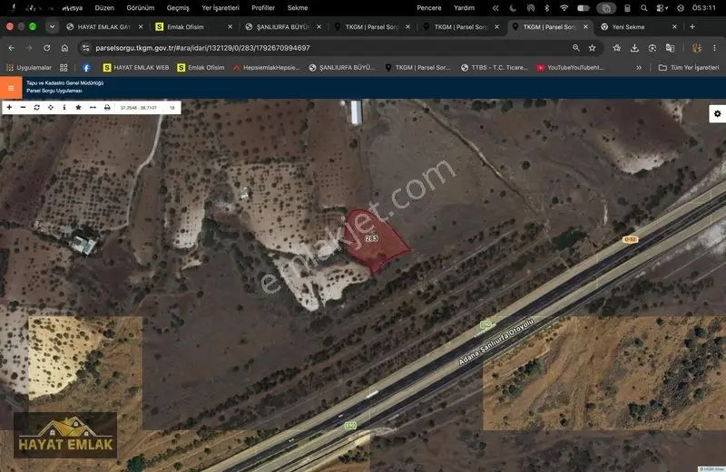The height and width of the screenshot is (472, 726).
Task: Open the HAYAT EMLAK WEB bookmark
Action: click(136, 68)
